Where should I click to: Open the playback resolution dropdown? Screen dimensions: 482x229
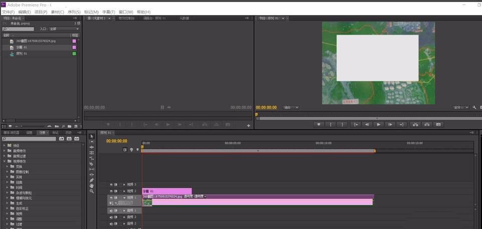(460, 107)
